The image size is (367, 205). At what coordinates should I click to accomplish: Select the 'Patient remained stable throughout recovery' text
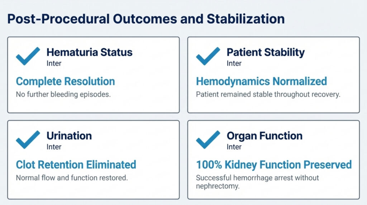[x=267, y=95]
